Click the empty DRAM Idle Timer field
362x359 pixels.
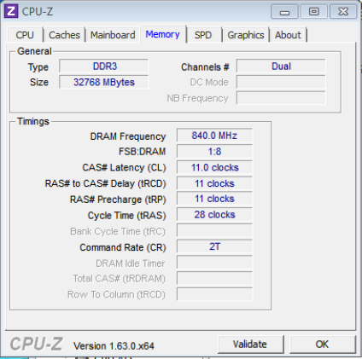(214, 263)
